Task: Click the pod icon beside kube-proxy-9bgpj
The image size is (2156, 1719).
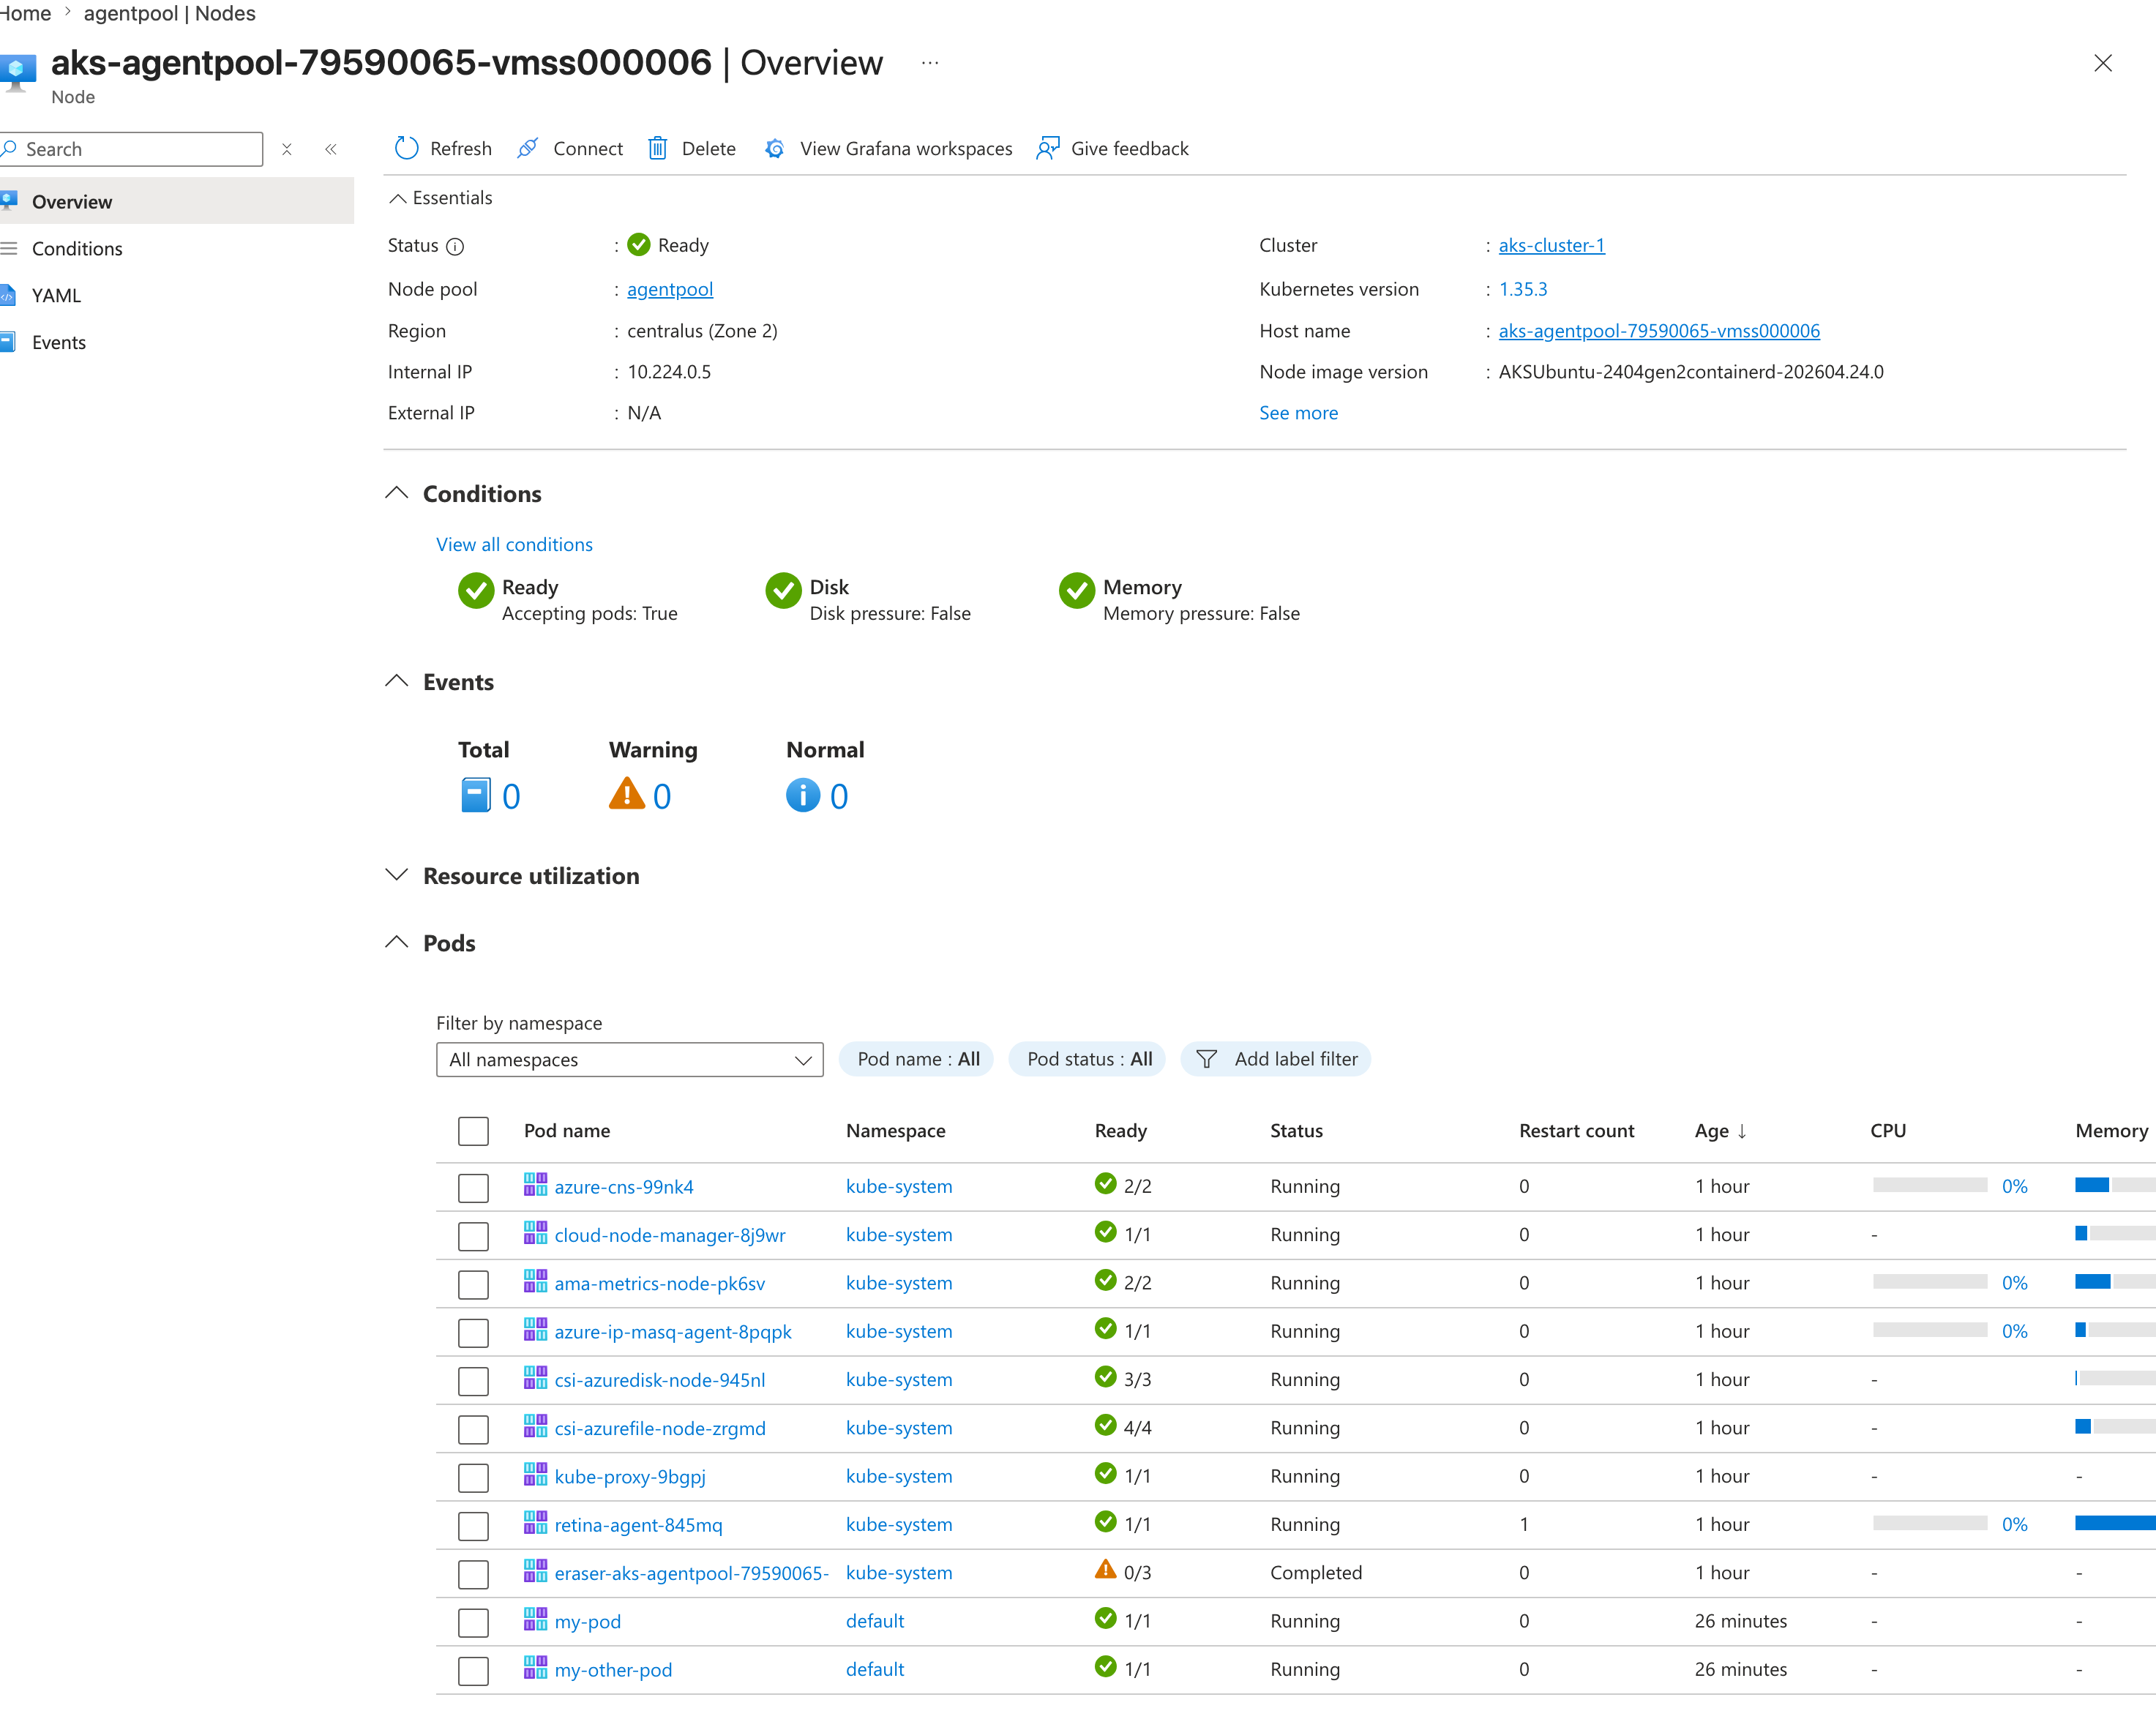Action: tap(536, 1475)
